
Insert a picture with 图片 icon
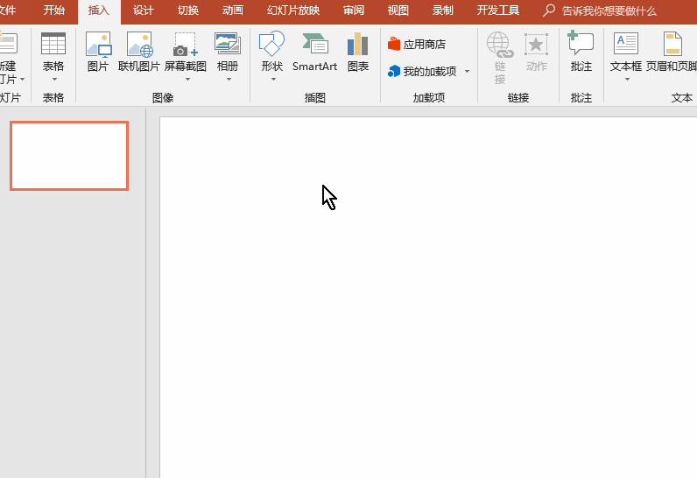[x=98, y=45]
